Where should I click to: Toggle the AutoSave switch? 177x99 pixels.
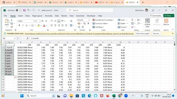pyautogui.click(x=19, y=10)
